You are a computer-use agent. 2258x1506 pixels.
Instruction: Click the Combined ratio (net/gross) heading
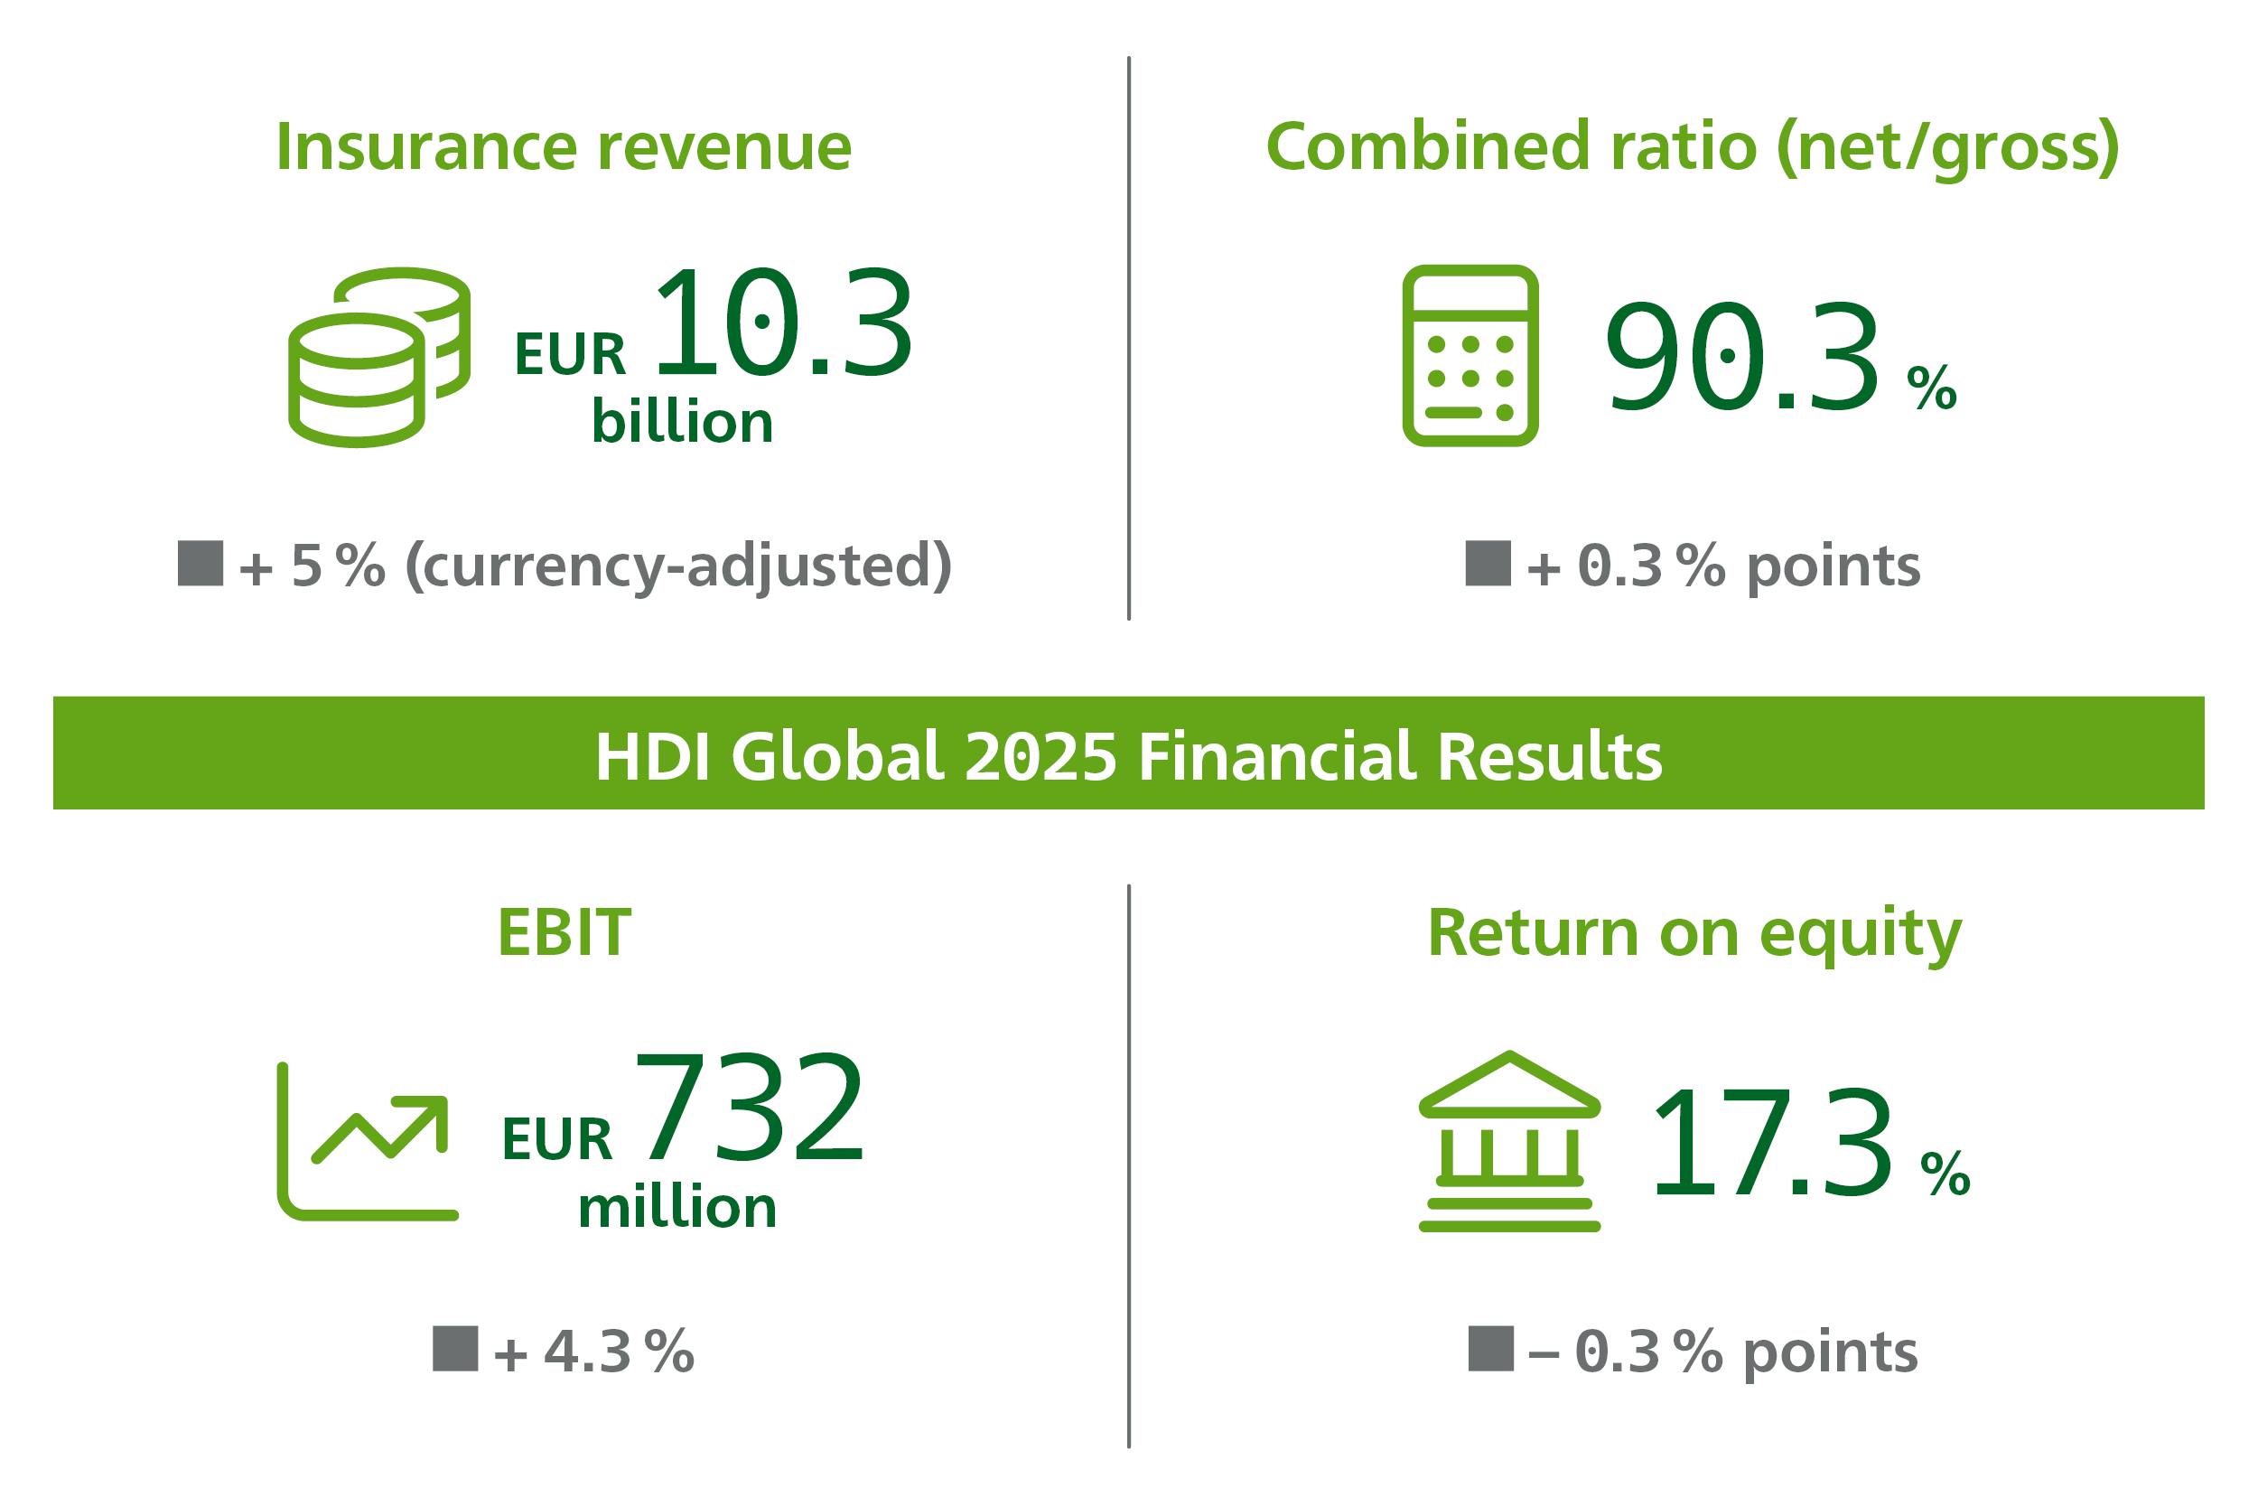[x=1693, y=147]
